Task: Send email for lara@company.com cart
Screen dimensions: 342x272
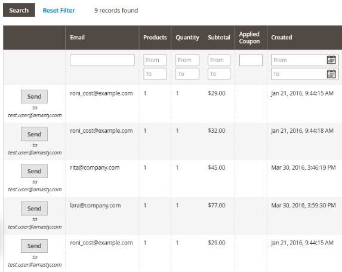Action: click(34, 209)
